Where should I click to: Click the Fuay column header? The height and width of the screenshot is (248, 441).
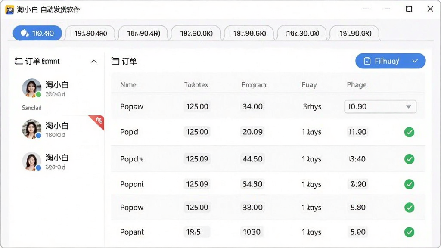[x=309, y=85]
